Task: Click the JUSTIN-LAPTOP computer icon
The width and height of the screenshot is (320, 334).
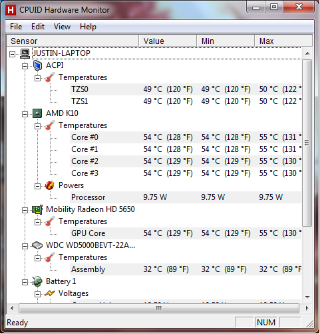Action: click(x=25, y=53)
